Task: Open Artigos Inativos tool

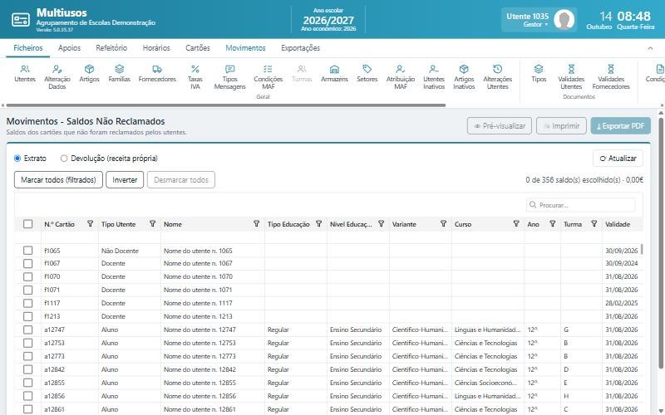Action: tap(464, 76)
